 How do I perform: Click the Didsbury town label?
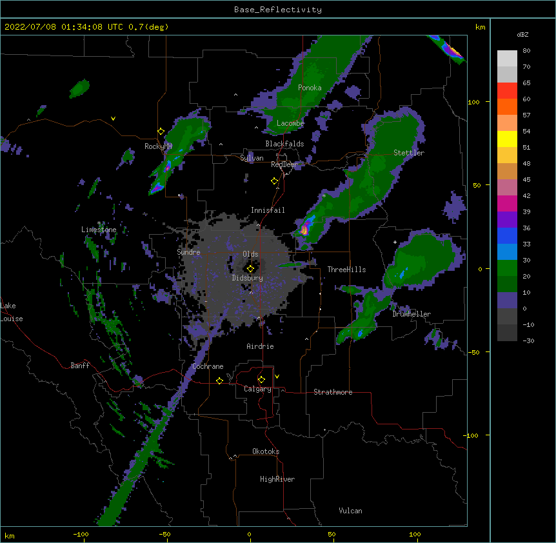248,278
